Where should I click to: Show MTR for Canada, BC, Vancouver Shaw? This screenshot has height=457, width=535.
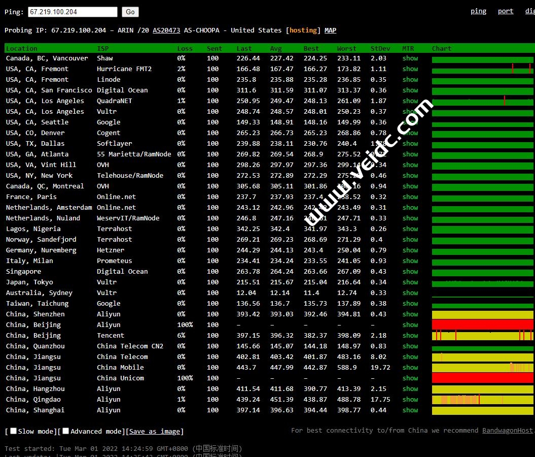[x=410, y=58]
